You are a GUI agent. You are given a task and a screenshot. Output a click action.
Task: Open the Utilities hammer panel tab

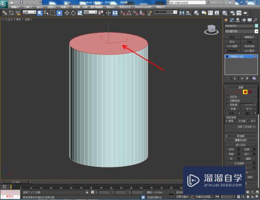[255, 20]
